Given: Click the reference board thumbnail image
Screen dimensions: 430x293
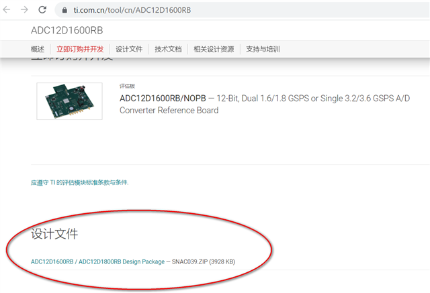Looking at the screenshot, I should 69,101.
